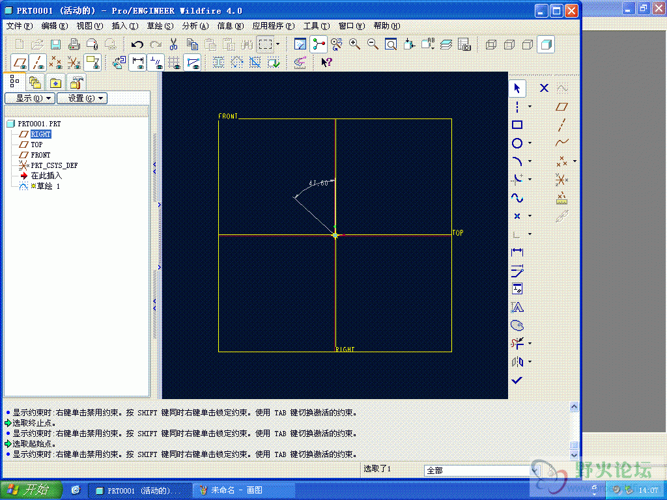Click the 开始 Start button
Screen dimensions: 667x500
(x=31, y=490)
